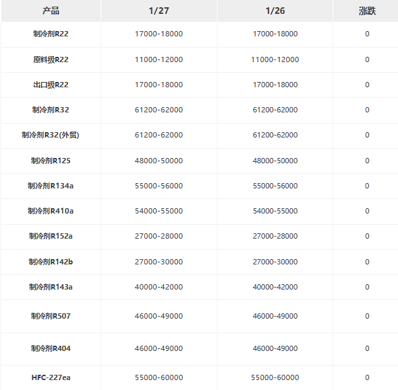Click the 涨跌 column header
Viewport: 398px width, 390px height.
tap(368, 11)
